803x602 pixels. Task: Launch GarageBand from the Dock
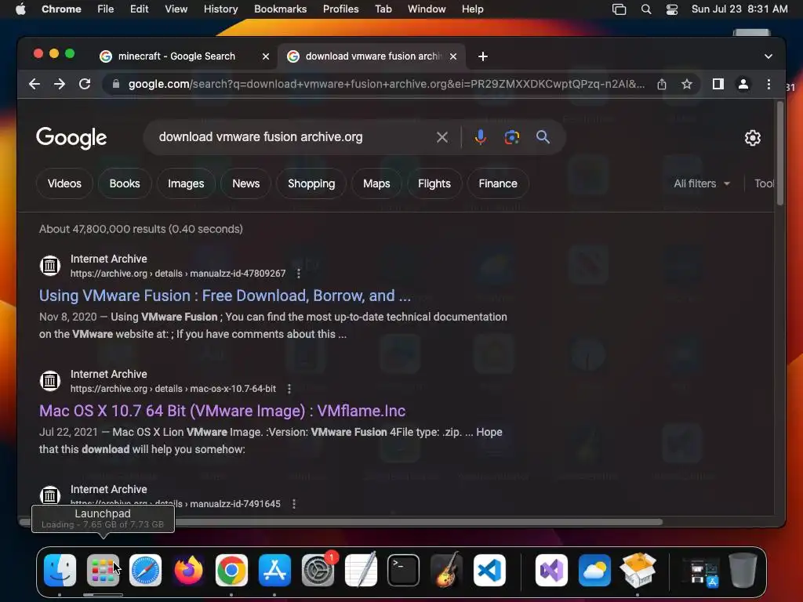click(x=446, y=571)
